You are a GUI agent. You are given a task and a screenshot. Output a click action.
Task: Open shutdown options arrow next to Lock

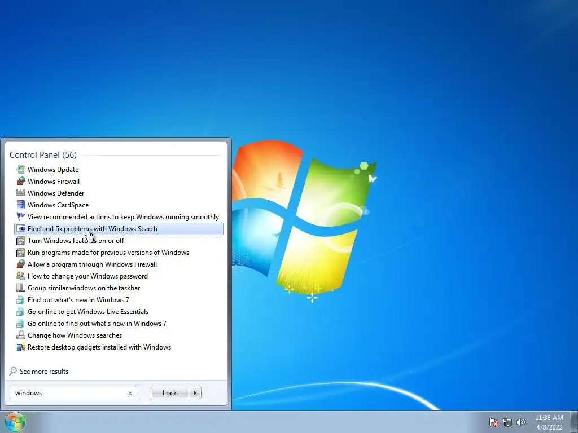(x=195, y=393)
